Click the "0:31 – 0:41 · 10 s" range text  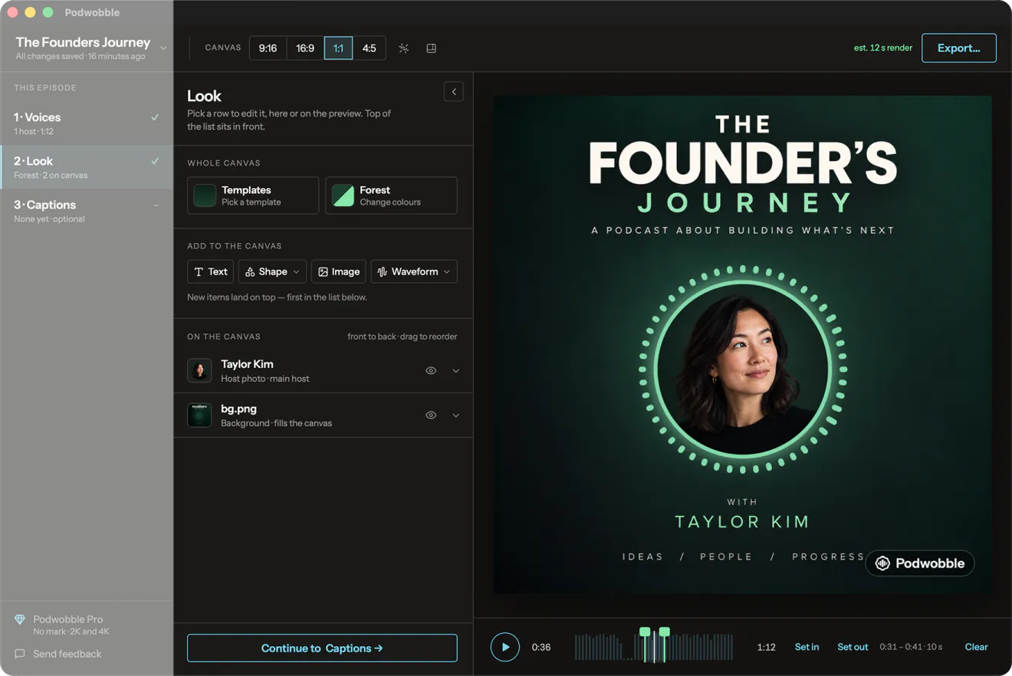pyautogui.click(x=911, y=647)
